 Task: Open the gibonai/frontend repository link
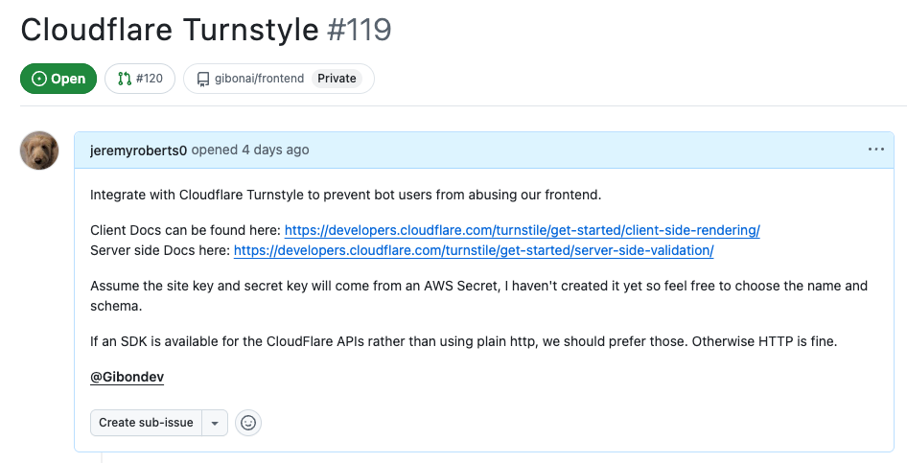(x=259, y=79)
